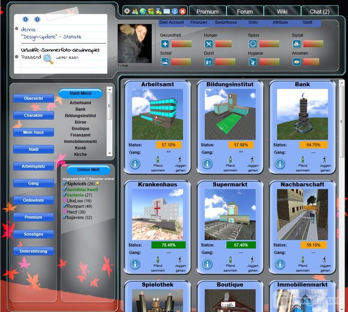This screenshot has height=312, width=348.
Task: Click Stadt-Menü scrollbar up arrow
Action: pos(109,90)
